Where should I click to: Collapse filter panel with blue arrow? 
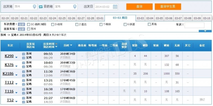point(205,31)
